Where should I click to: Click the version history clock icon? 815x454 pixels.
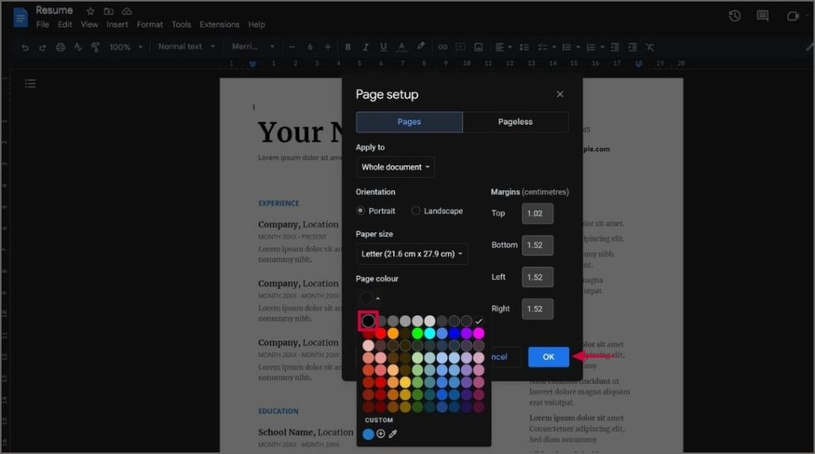click(x=735, y=16)
